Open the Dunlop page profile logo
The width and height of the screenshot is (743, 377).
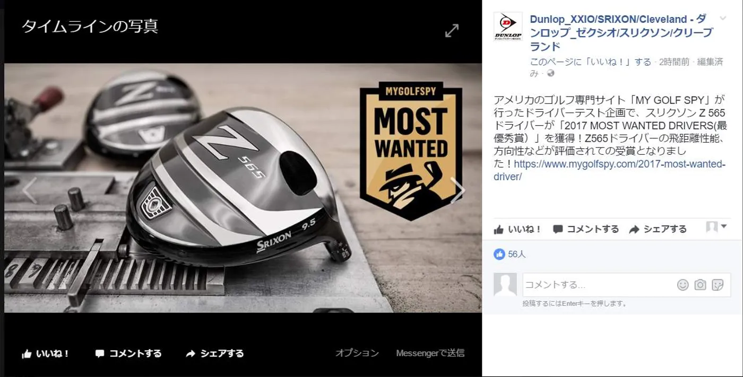tap(508, 27)
